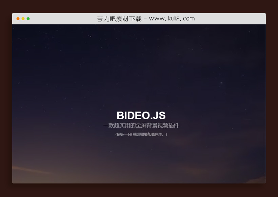Click the yellow minimize window button
This screenshot has width=278, height=197.
click(x=23, y=19)
